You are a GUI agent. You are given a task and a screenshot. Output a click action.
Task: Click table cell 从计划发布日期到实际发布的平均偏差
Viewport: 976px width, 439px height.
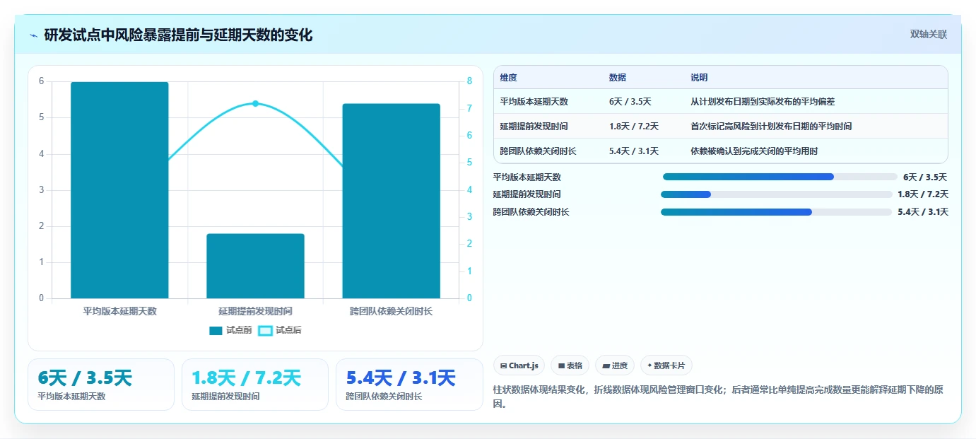pos(763,102)
